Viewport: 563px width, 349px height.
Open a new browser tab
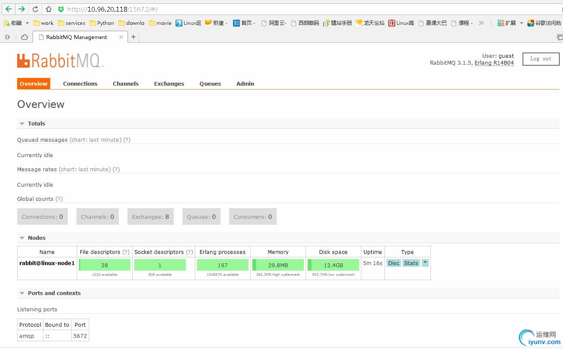pyautogui.click(x=133, y=37)
